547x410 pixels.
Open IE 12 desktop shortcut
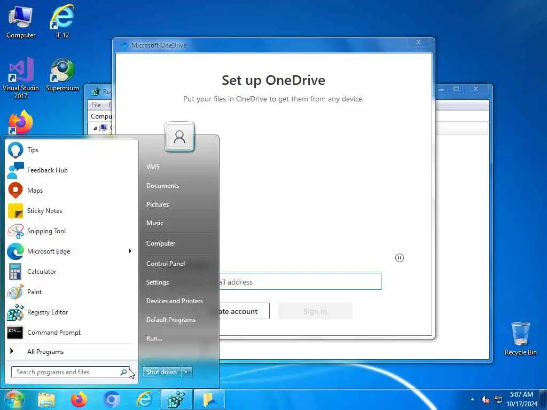(62, 21)
